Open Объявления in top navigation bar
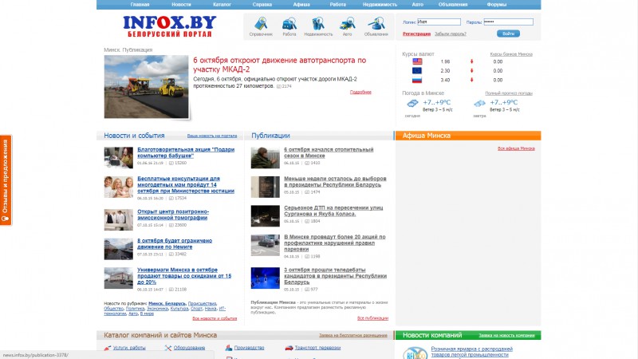Screen dimensions: 638x359 pyautogui.click(x=453, y=5)
